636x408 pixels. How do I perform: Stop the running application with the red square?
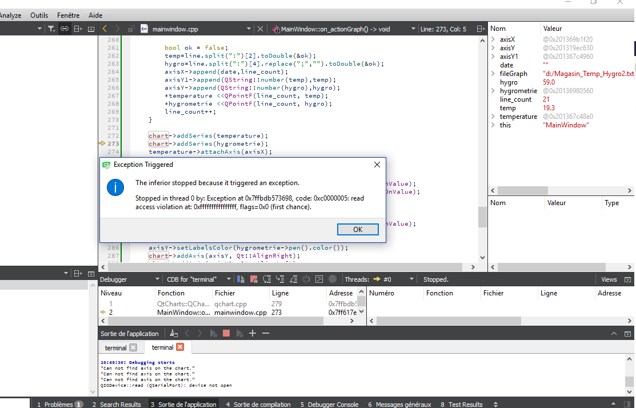pos(225,333)
